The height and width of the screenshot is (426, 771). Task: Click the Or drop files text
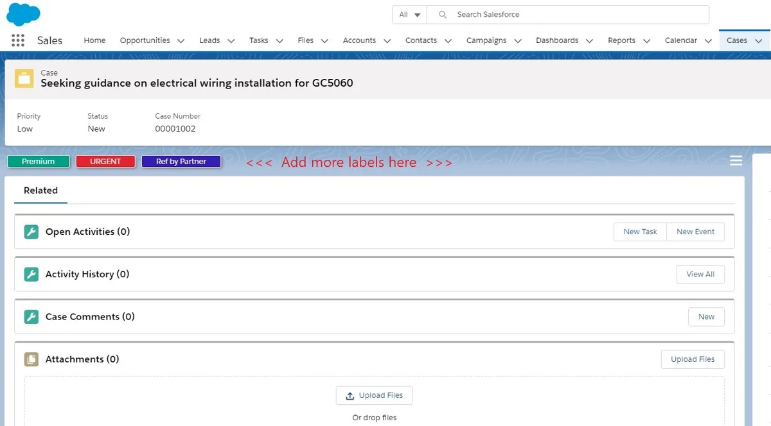point(375,418)
